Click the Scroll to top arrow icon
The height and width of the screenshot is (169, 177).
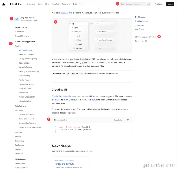tap(146, 41)
